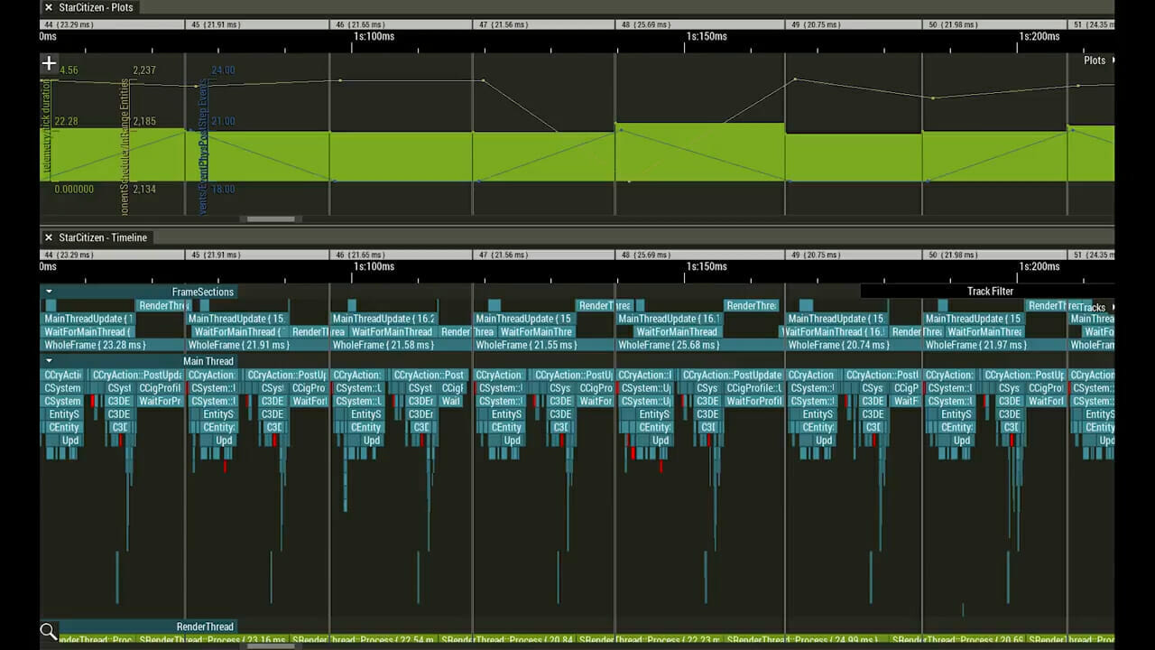Select frame 44 marker in Timeline ruler
This screenshot has height=650, width=1155.
111,255
